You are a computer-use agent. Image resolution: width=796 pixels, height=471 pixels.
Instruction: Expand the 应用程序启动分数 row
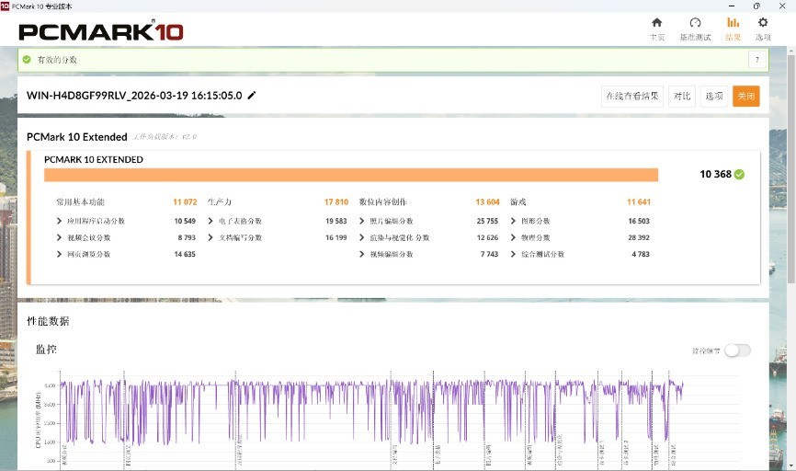click(x=60, y=221)
